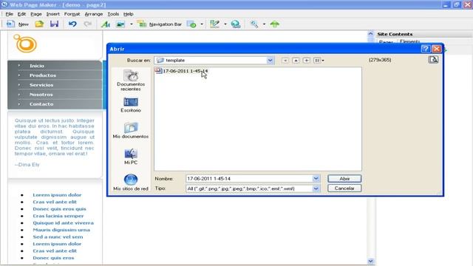Viewport: 473px width, 266px height.
Task: Click the scrollbar up arrow of the canvas
Action: (371, 34)
